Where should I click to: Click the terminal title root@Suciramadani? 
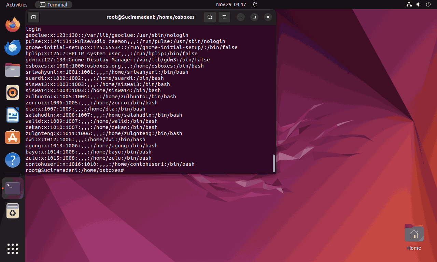click(x=151, y=17)
